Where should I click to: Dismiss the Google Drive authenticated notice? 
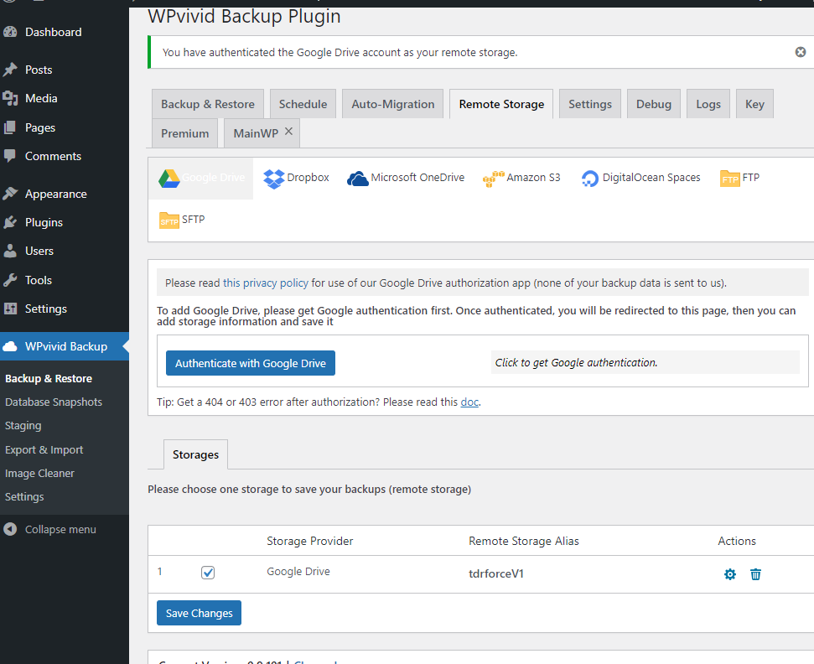click(801, 52)
